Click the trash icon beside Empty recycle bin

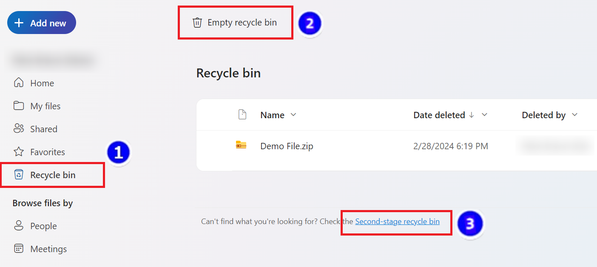197,23
